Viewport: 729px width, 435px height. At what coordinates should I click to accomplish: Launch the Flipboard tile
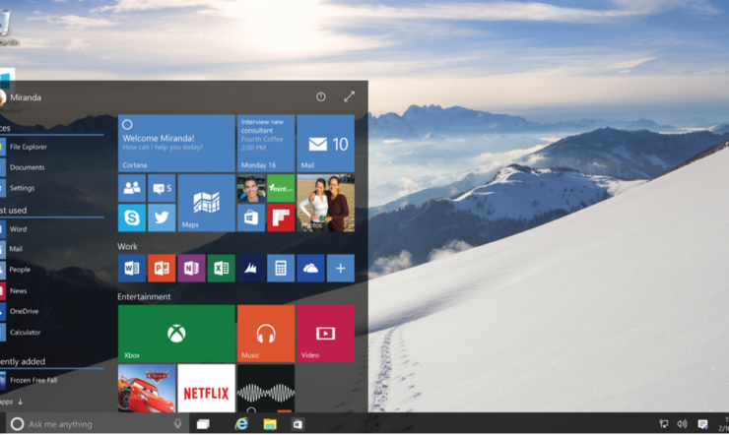coord(281,217)
